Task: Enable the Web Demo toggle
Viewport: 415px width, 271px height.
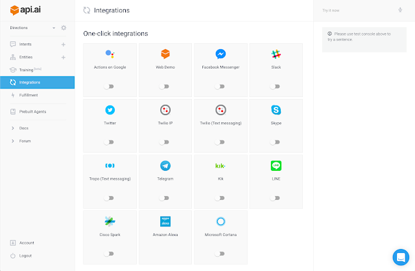Action: (x=164, y=86)
